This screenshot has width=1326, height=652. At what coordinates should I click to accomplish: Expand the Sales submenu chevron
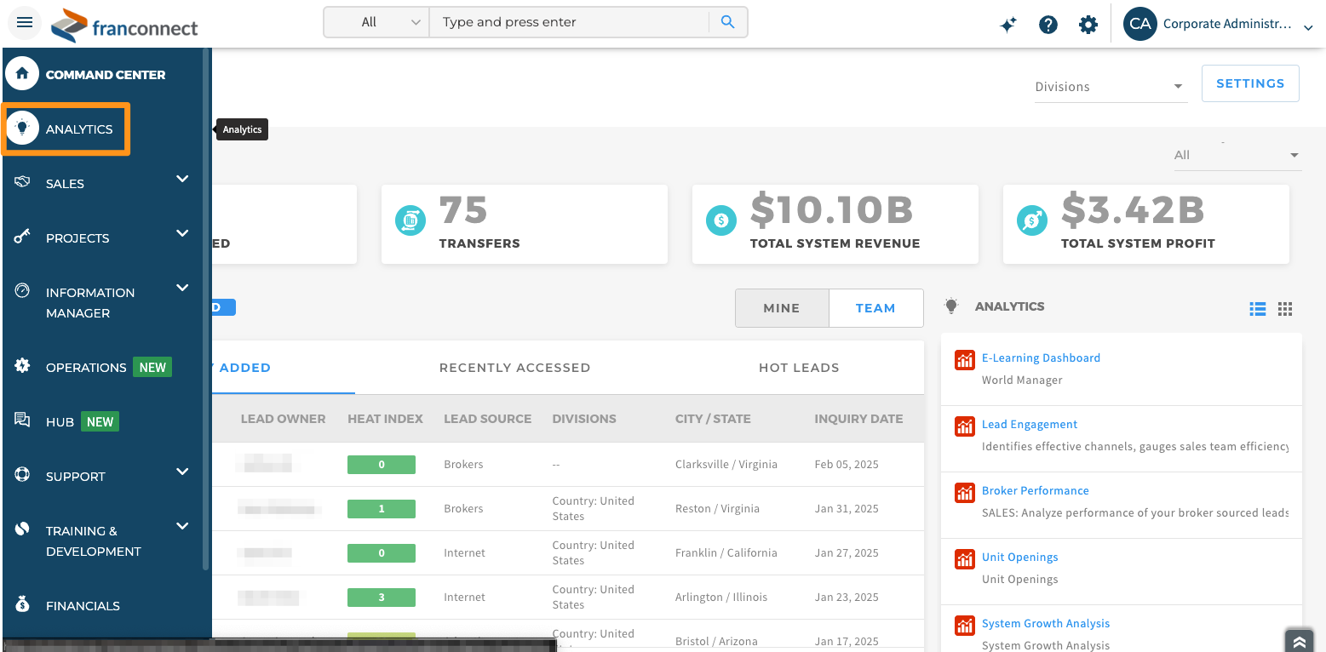182,179
